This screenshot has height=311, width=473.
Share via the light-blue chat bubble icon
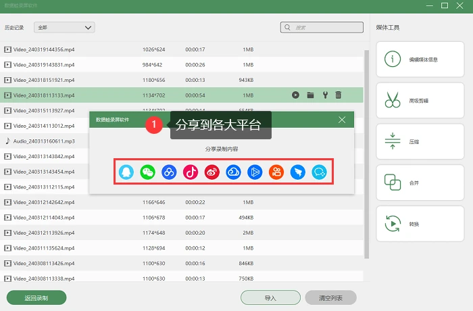tap(319, 172)
